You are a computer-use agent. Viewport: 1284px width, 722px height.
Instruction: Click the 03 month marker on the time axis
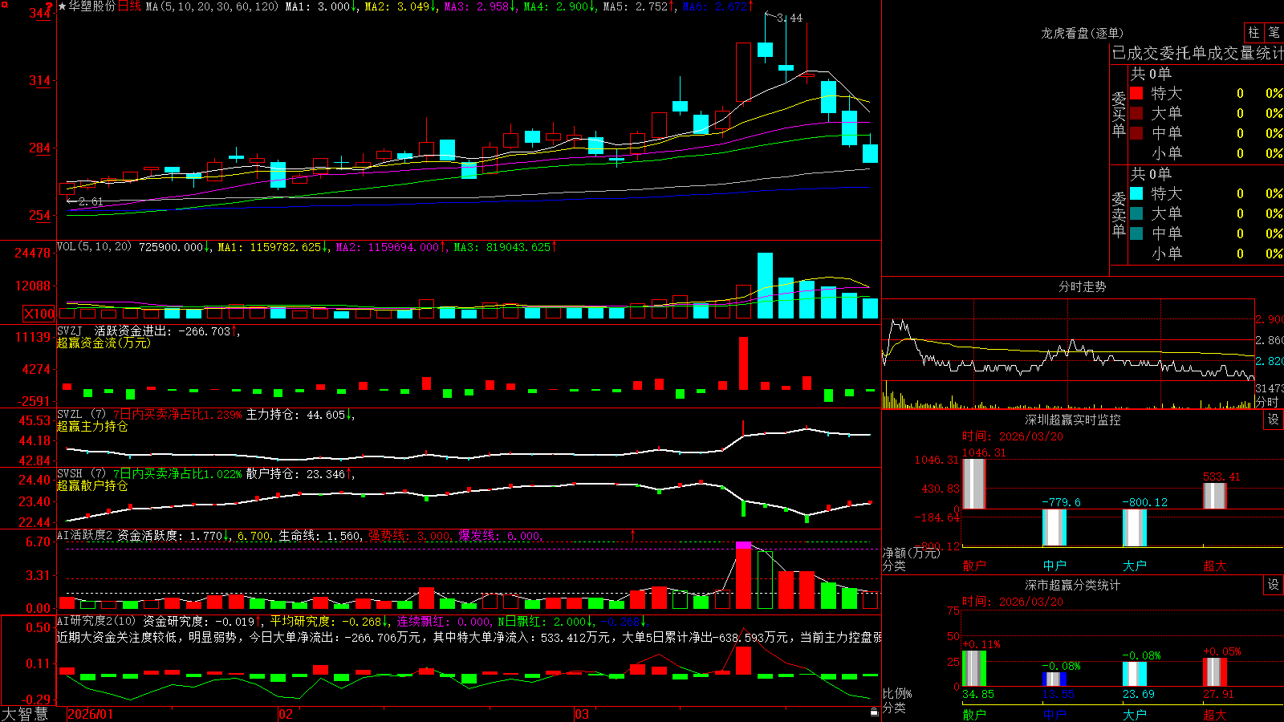582,714
